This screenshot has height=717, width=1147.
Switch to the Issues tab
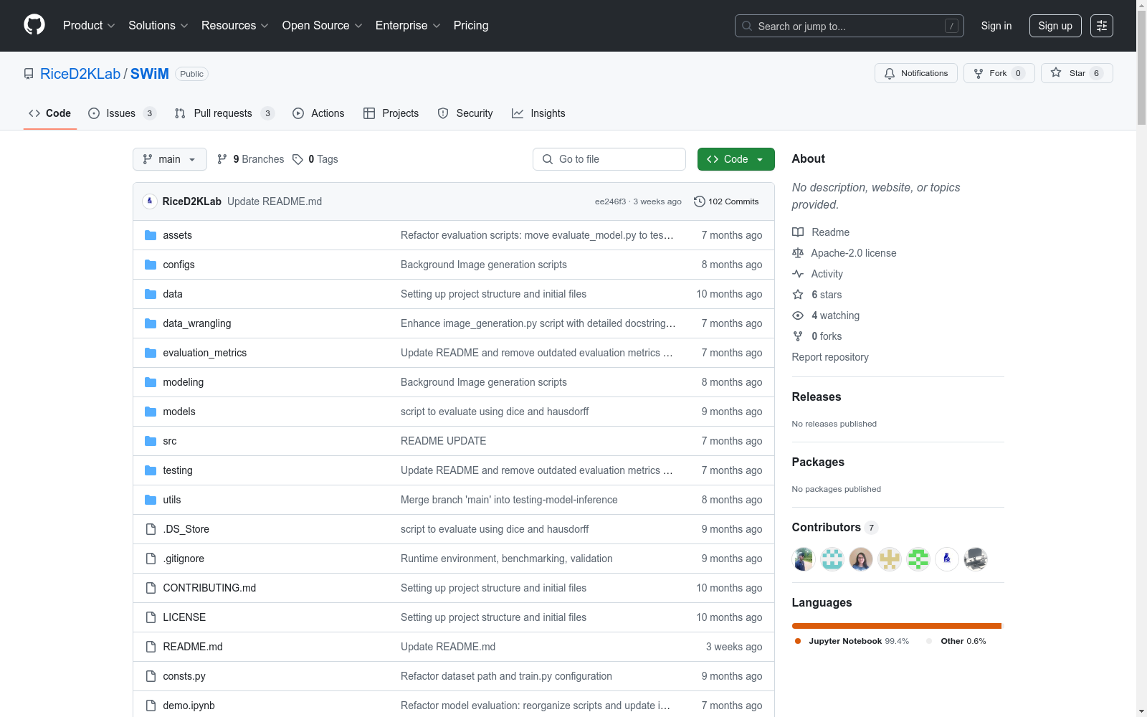pyautogui.click(x=122, y=113)
